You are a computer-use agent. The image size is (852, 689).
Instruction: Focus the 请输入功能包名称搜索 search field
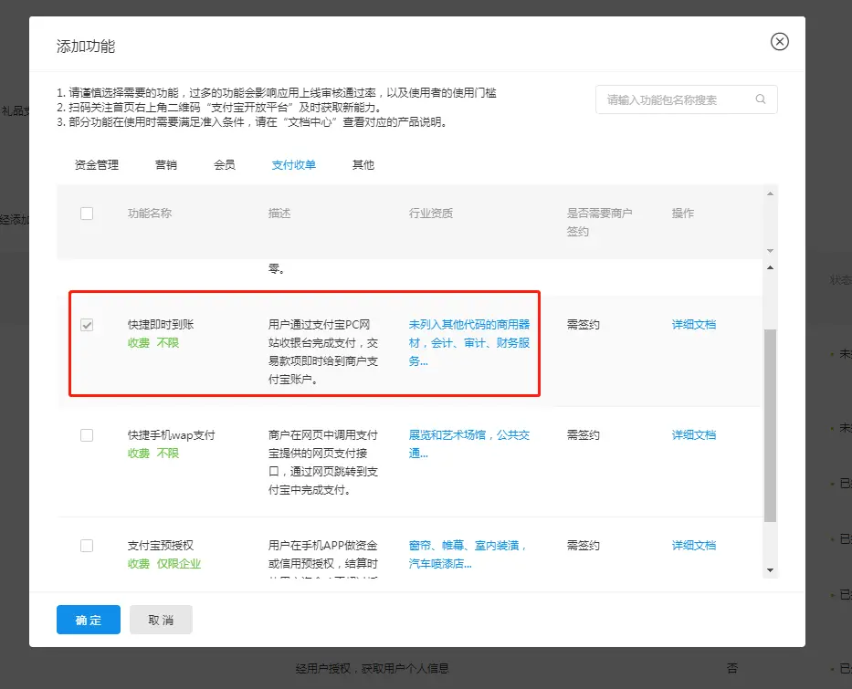(x=687, y=99)
